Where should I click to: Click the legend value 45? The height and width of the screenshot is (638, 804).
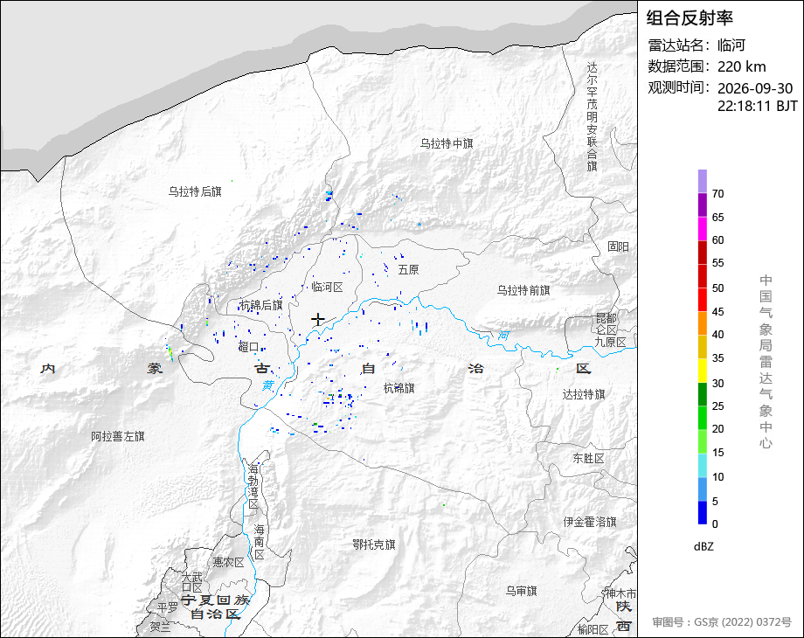pyautogui.click(x=717, y=311)
